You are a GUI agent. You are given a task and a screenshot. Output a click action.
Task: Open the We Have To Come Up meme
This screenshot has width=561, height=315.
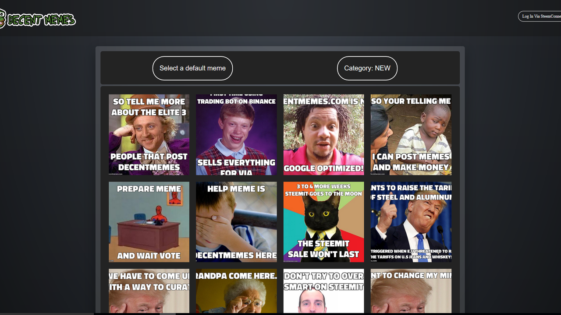pyautogui.click(x=149, y=291)
